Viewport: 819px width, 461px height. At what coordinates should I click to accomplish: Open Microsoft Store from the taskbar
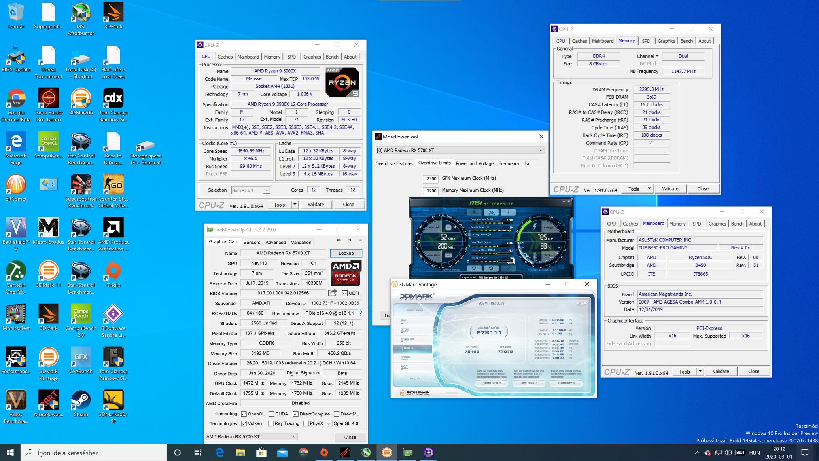(261, 452)
